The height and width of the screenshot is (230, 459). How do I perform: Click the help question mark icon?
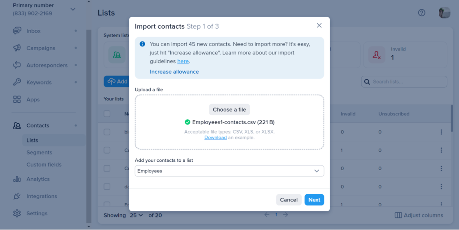(421, 13)
